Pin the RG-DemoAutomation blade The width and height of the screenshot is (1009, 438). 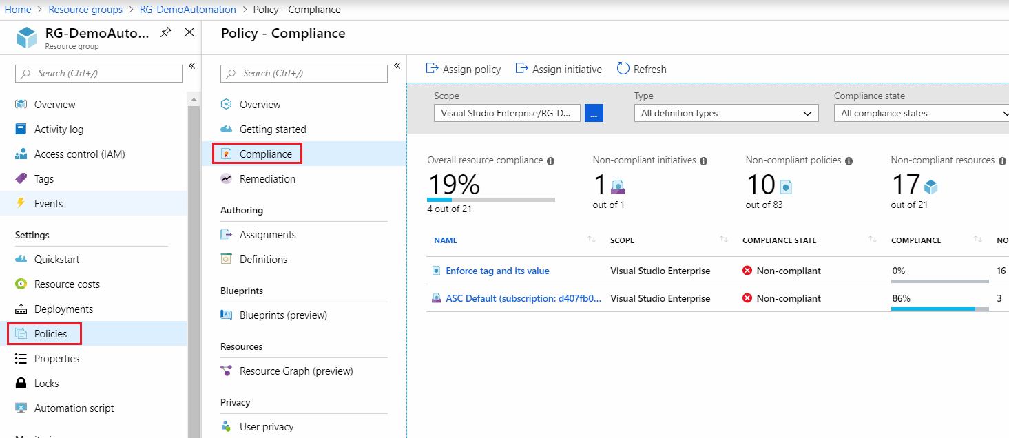click(166, 32)
